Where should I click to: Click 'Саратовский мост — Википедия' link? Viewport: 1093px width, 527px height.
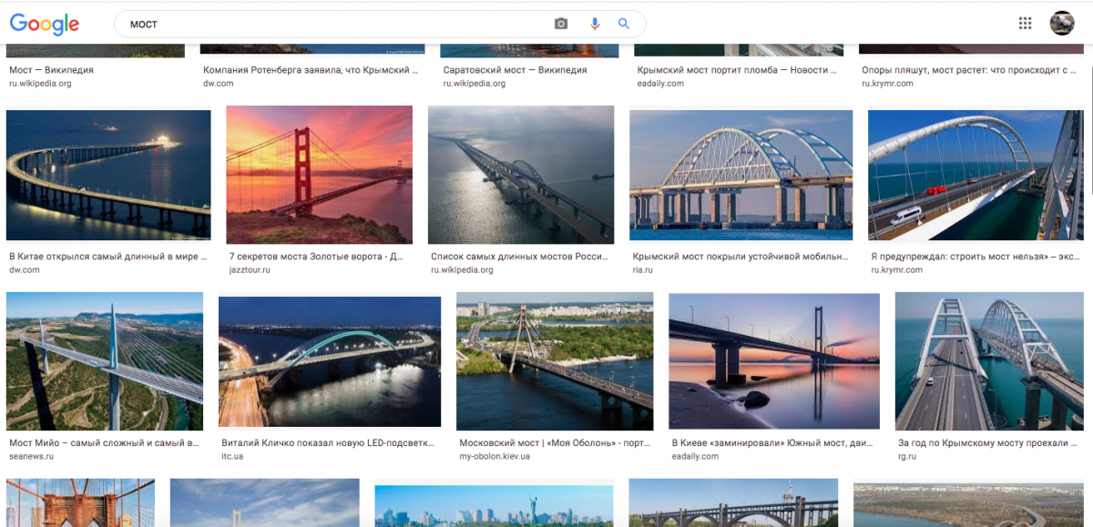[515, 70]
